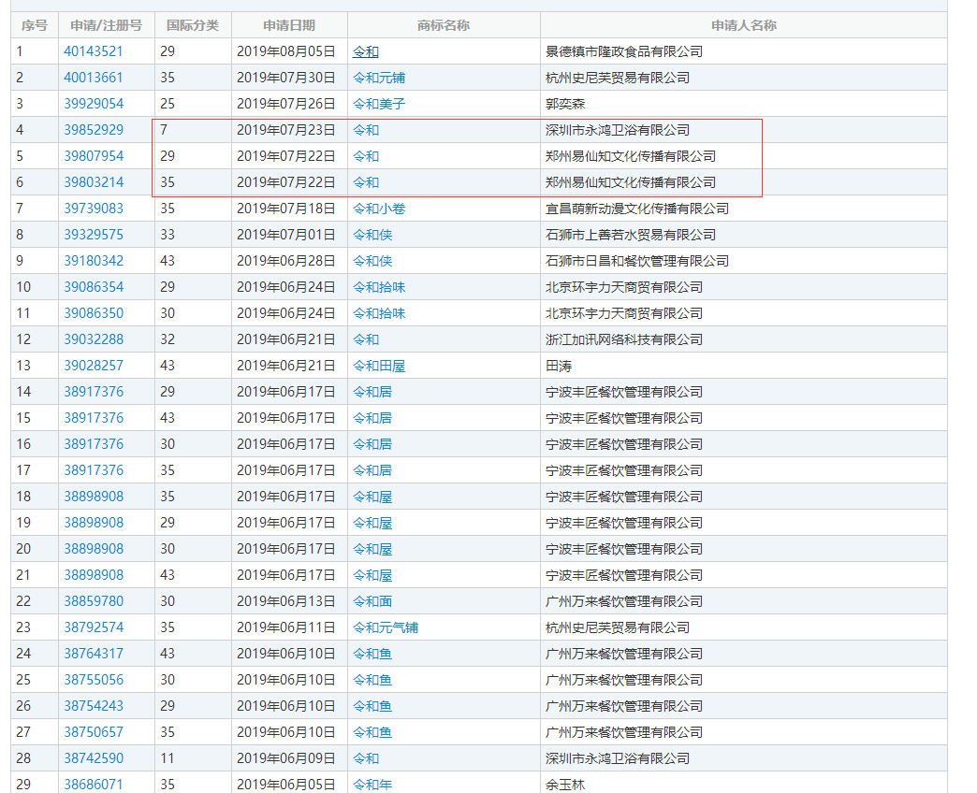Click the 令和元气铺 trademark name

point(386,627)
